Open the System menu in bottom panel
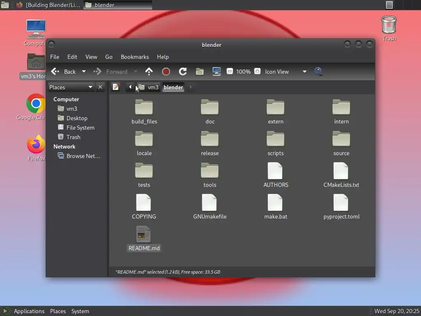This screenshot has height=316, width=421. (80, 311)
